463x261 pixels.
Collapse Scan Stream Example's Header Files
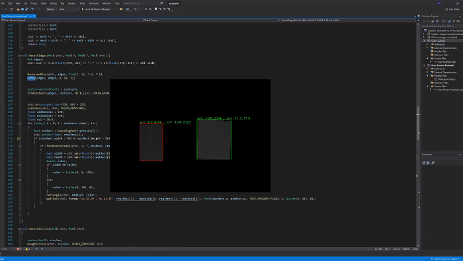[x=427, y=76]
